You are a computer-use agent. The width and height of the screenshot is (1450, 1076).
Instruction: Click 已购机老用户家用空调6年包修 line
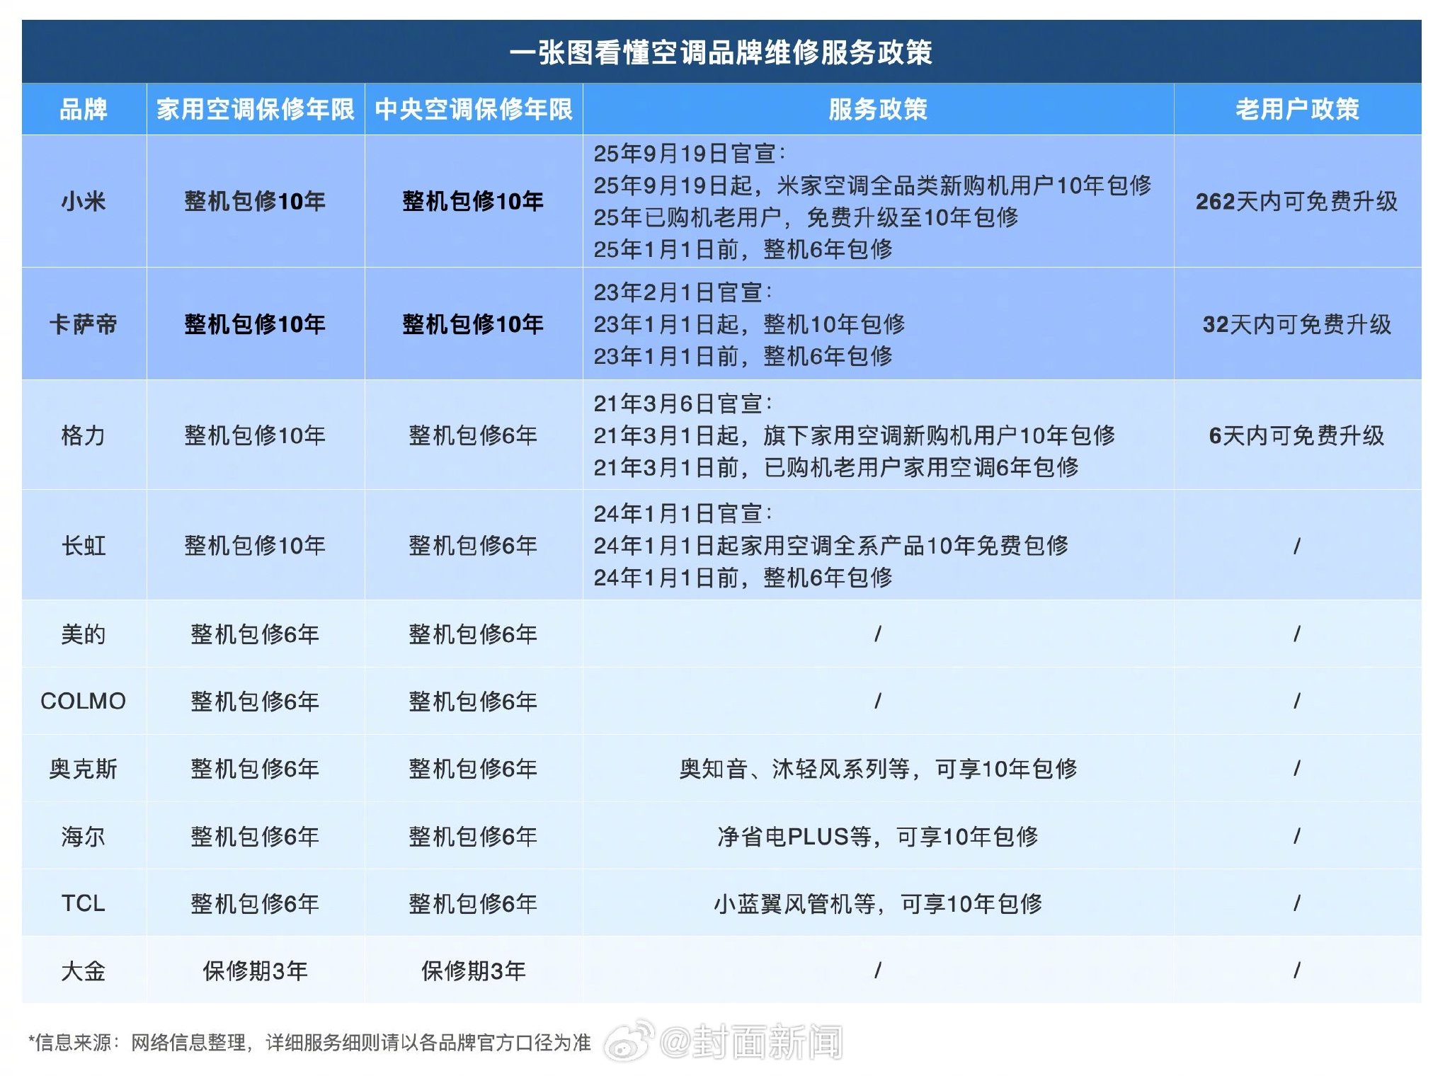pyautogui.click(x=836, y=467)
